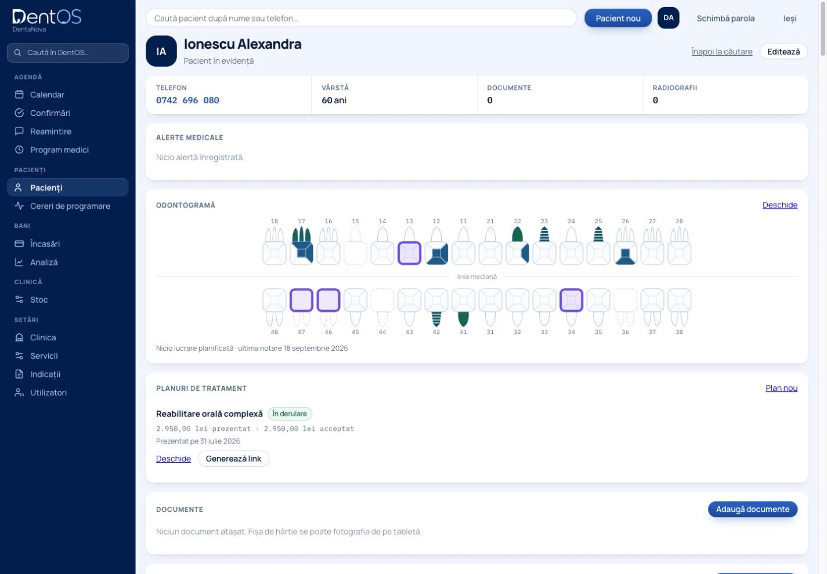Screen dimensions: 827x574
Task: Open the odontogram via Deschide link
Action: pyautogui.click(x=780, y=205)
